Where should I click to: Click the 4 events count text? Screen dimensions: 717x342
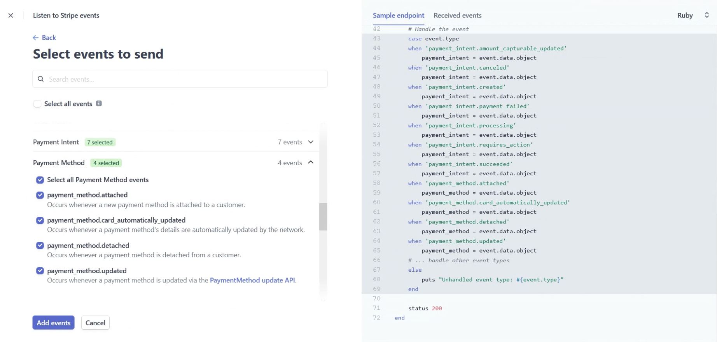[x=290, y=163]
